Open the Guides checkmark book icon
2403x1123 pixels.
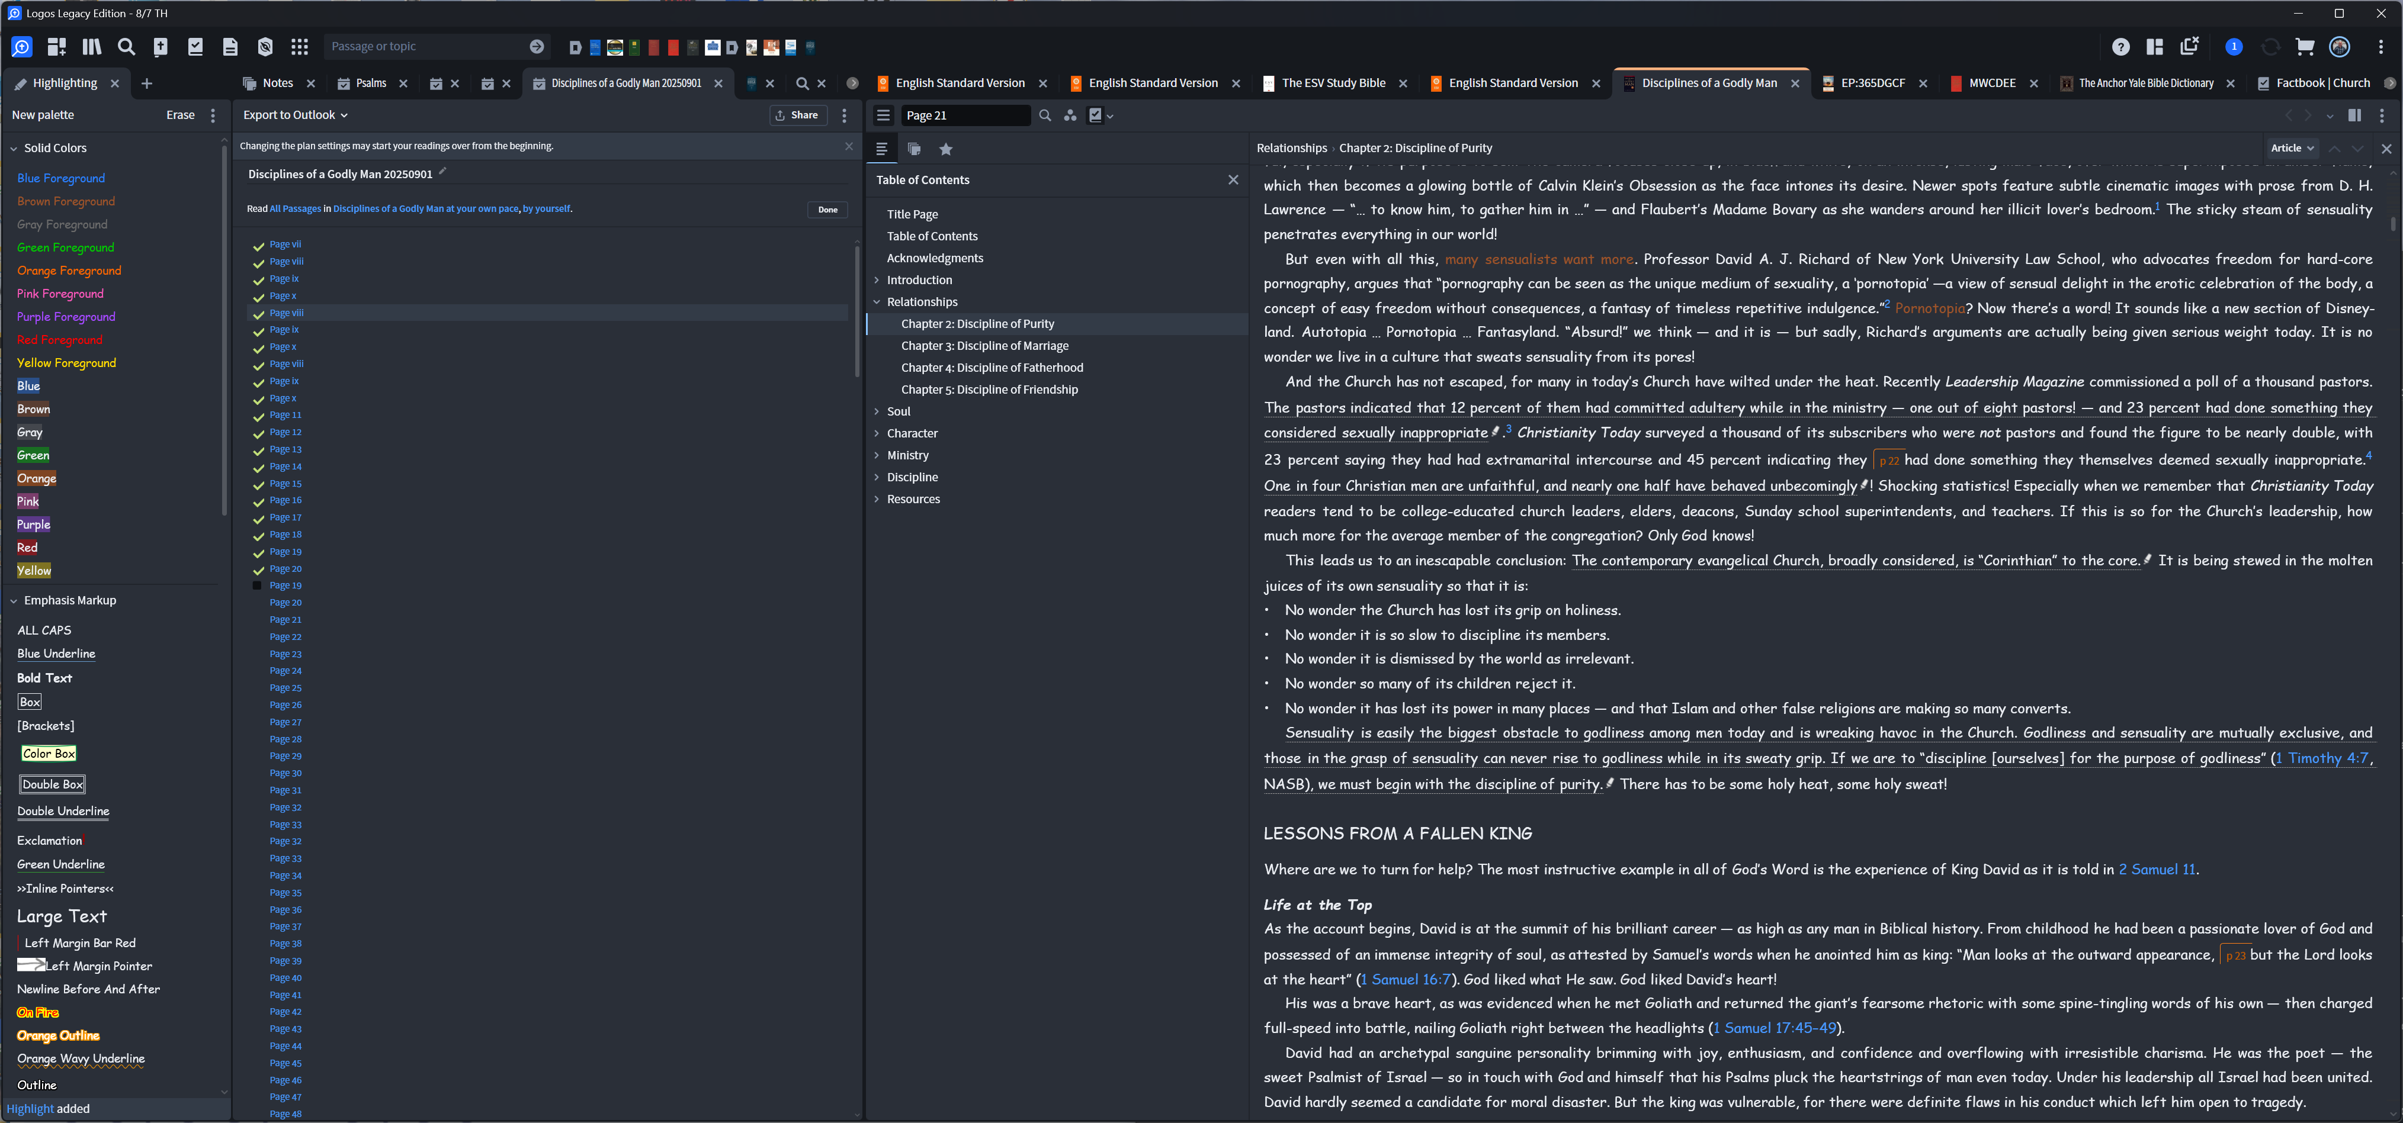coord(196,47)
